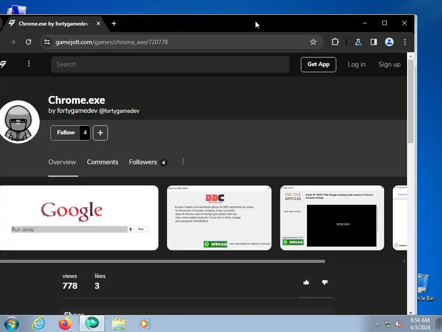
Task: Click the plus button next to Follow
Action: [x=100, y=133]
